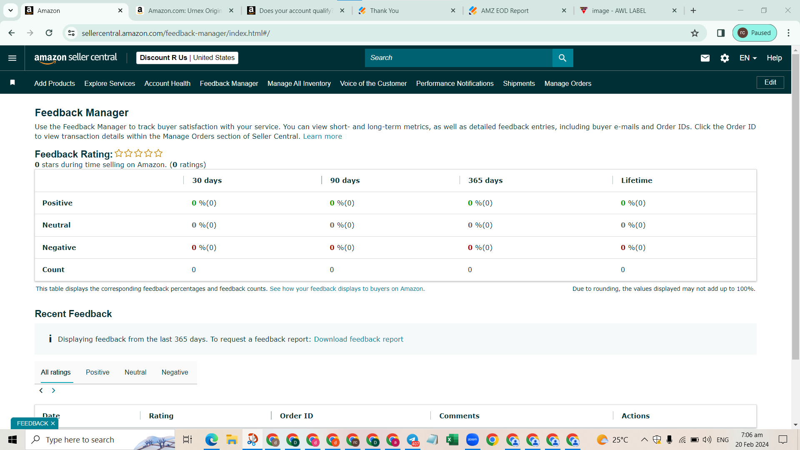The height and width of the screenshot is (450, 800).
Task: Open Performance Notifications
Action: (x=455, y=83)
